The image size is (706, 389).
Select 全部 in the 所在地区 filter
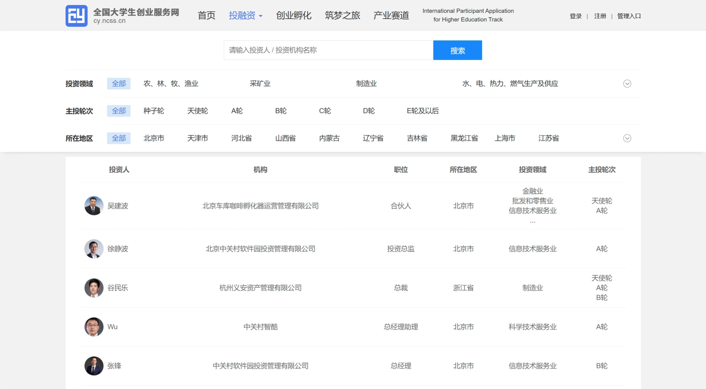pos(119,138)
